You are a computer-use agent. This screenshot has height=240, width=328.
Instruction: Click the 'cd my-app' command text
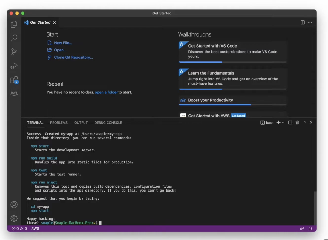40,207
